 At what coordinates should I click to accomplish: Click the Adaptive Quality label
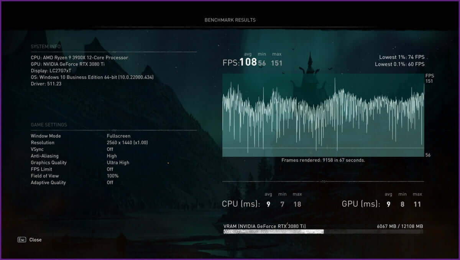coord(48,183)
